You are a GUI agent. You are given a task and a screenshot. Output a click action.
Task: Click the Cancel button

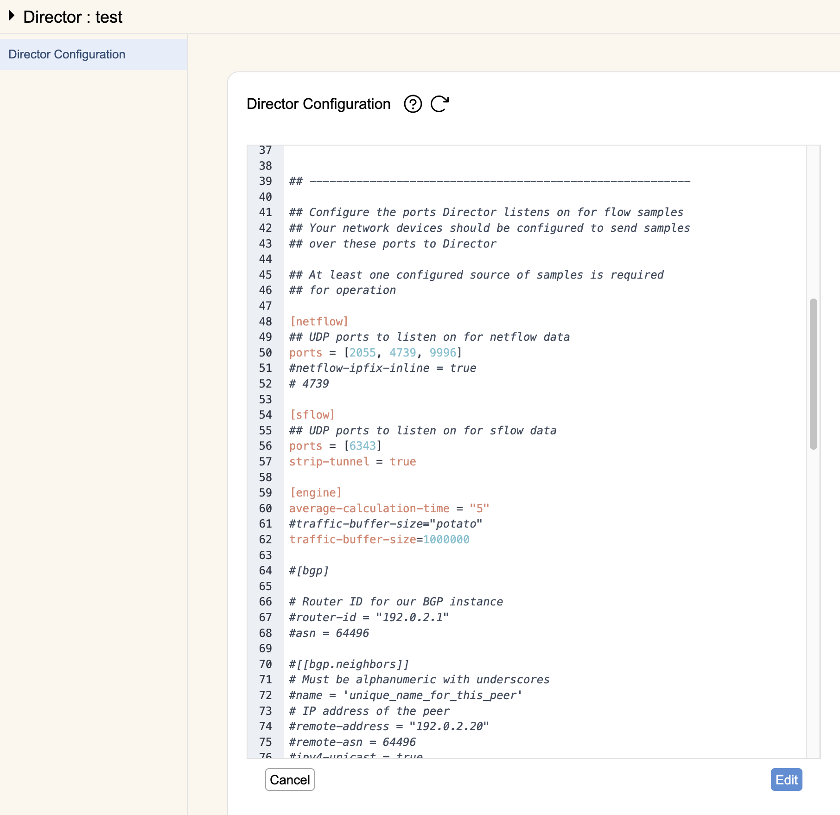coord(290,780)
